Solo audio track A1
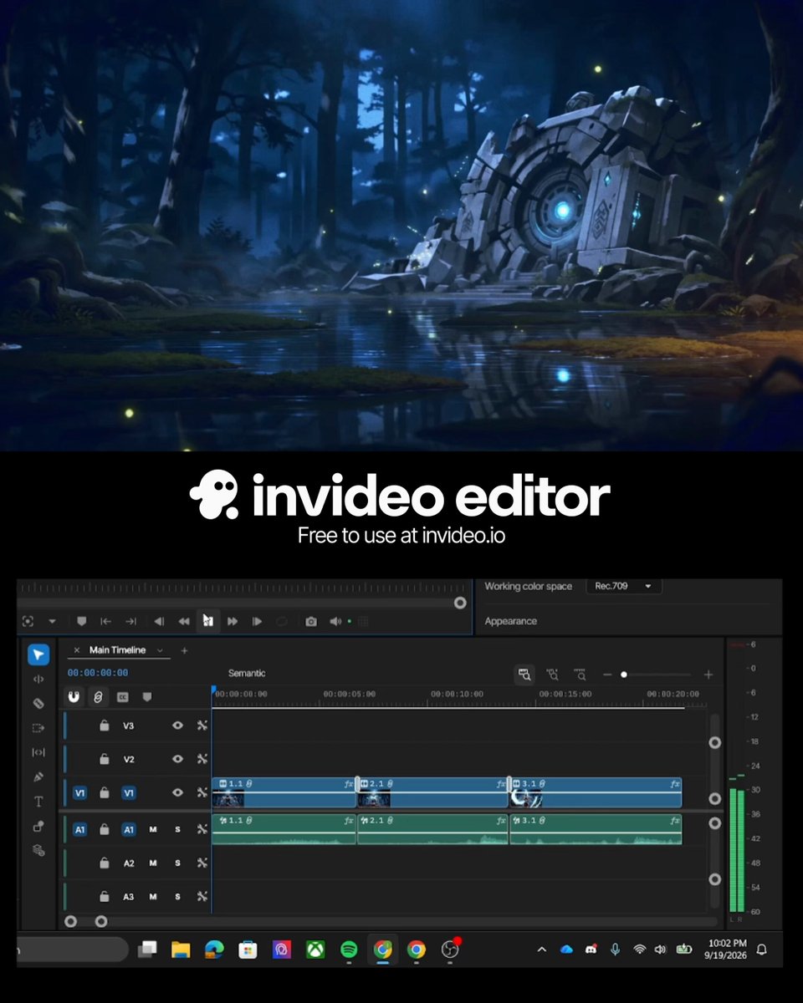The height and width of the screenshot is (1003, 803). tap(177, 829)
